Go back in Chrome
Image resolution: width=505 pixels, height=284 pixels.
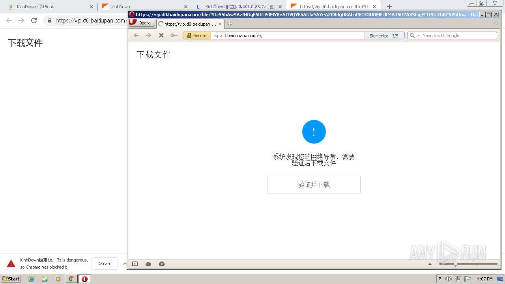9,21
